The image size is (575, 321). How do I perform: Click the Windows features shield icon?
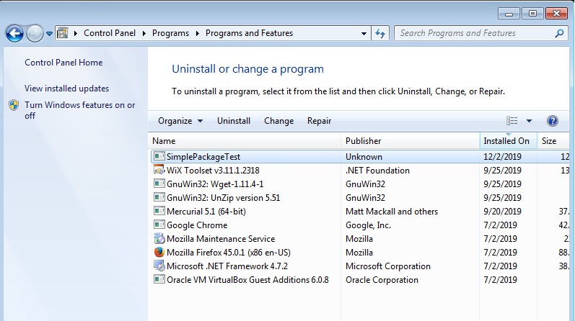point(14,106)
